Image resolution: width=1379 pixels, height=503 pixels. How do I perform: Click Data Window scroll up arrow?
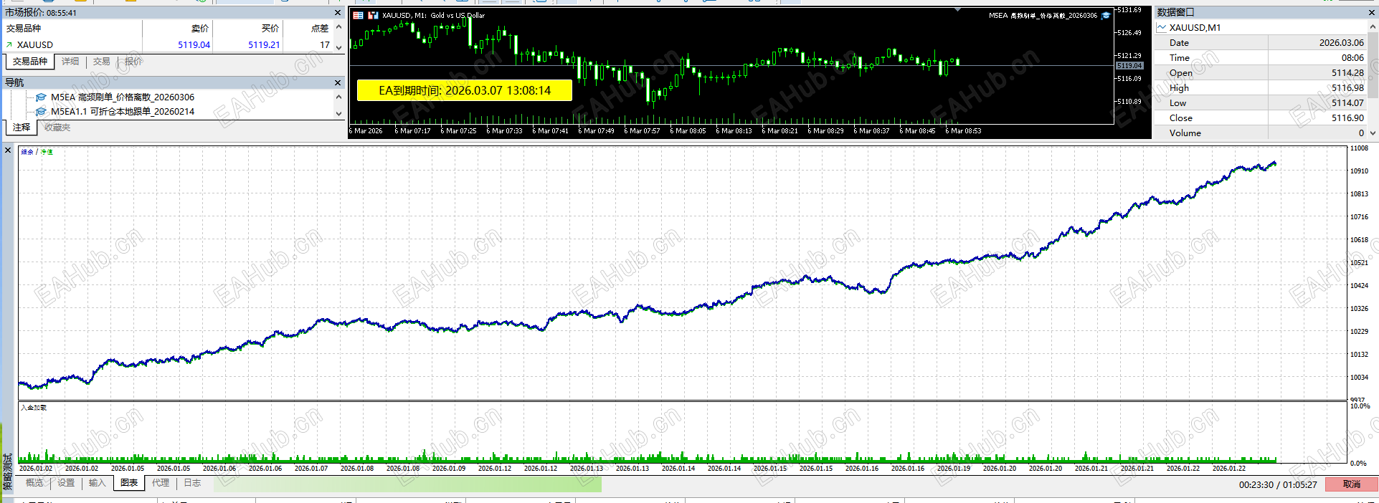click(1373, 26)
